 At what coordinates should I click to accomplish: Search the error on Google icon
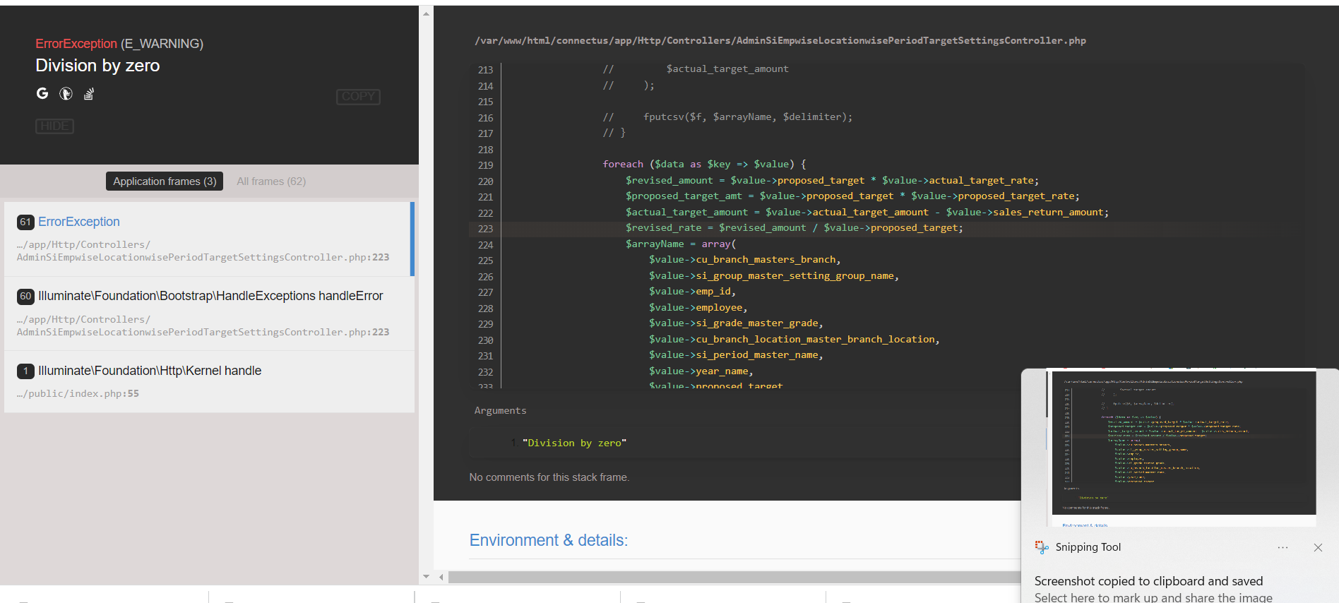tap(42, 93)
